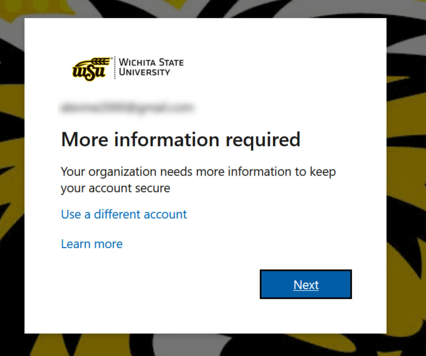Screen dimensions: 426x356
Task: Click the underlined Next label text
Action: click(306, 285)
